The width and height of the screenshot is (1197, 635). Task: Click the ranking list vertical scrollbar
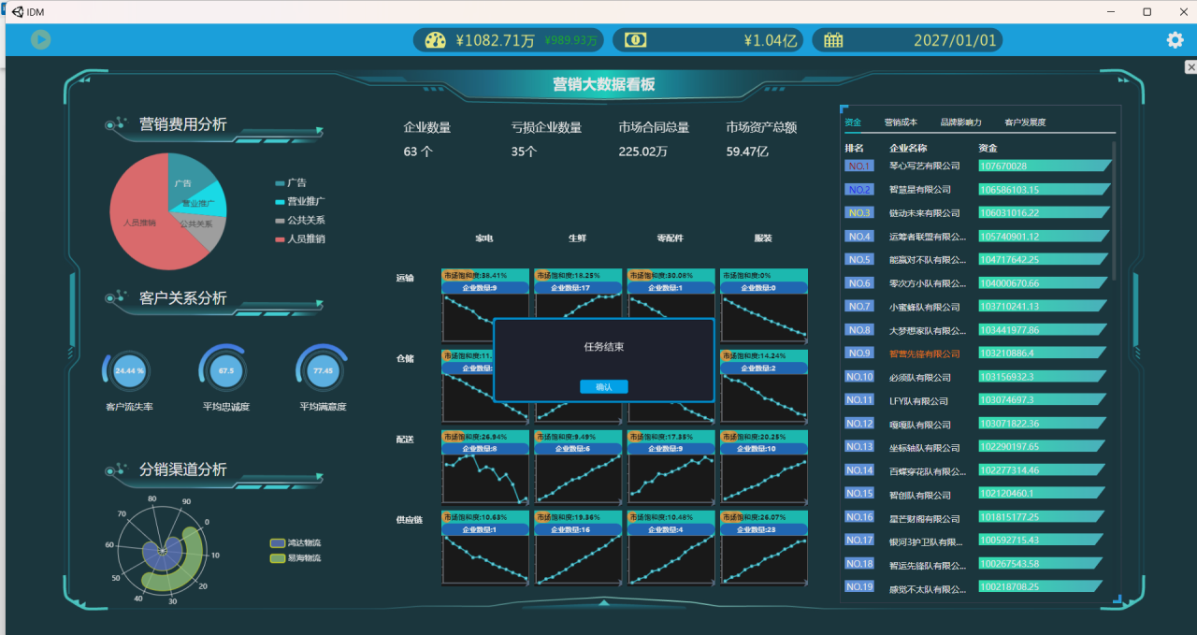1113,210
